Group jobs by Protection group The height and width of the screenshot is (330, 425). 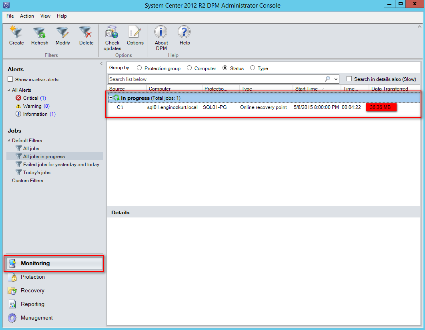pyautogui.click(x=139, y=68)
